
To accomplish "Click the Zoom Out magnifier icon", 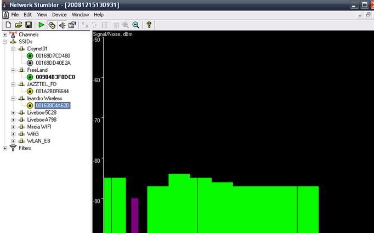I will tap(135, 25).
